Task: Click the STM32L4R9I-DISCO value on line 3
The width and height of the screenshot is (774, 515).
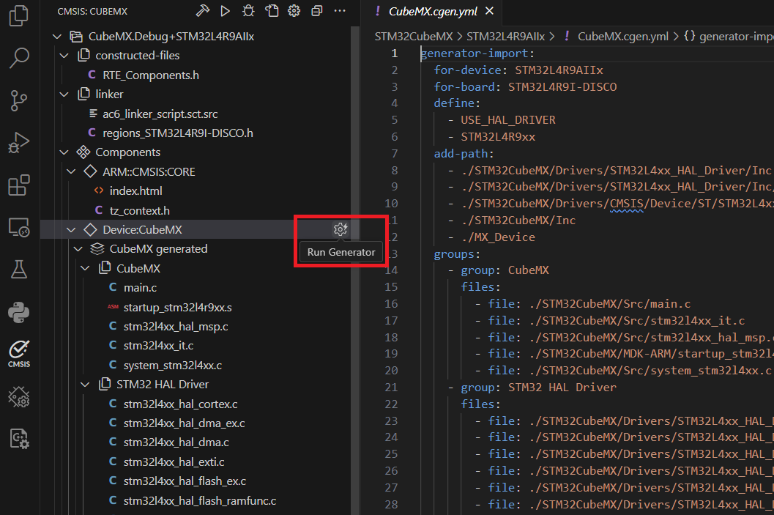Action: pos(562,87)
